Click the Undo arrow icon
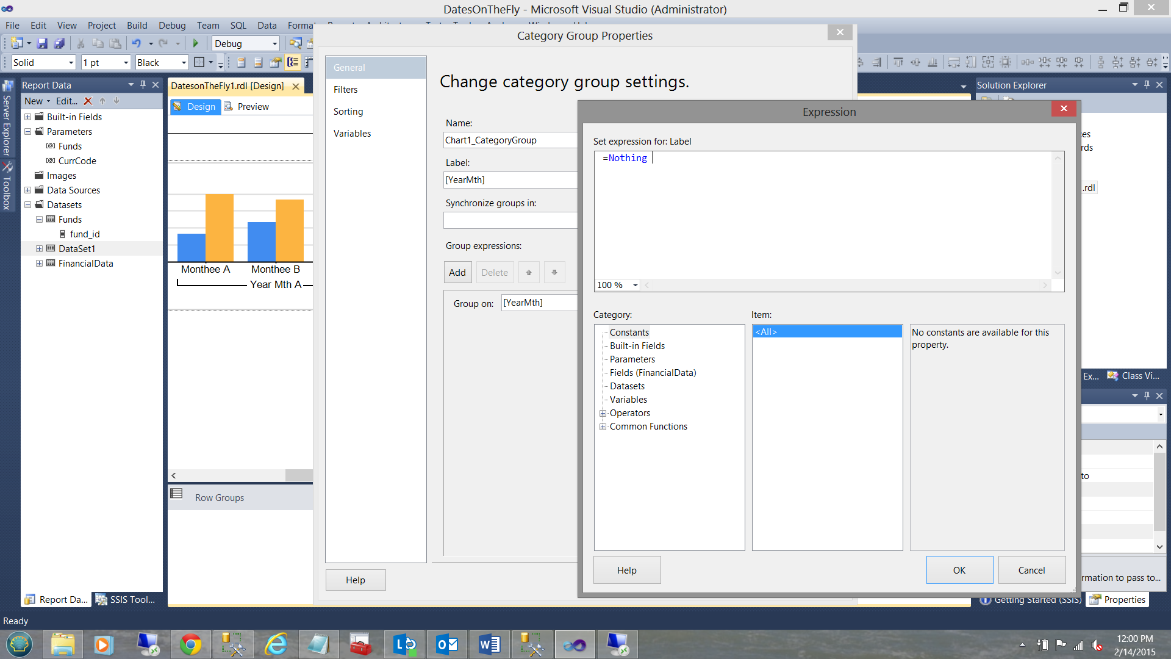 pos(136,43)
